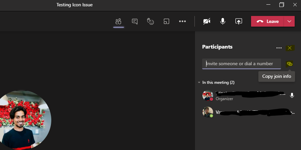This screenshot has width=301, height=150.
Task: Click second participant's avatar in list
Action: click(x=208, y=112)
